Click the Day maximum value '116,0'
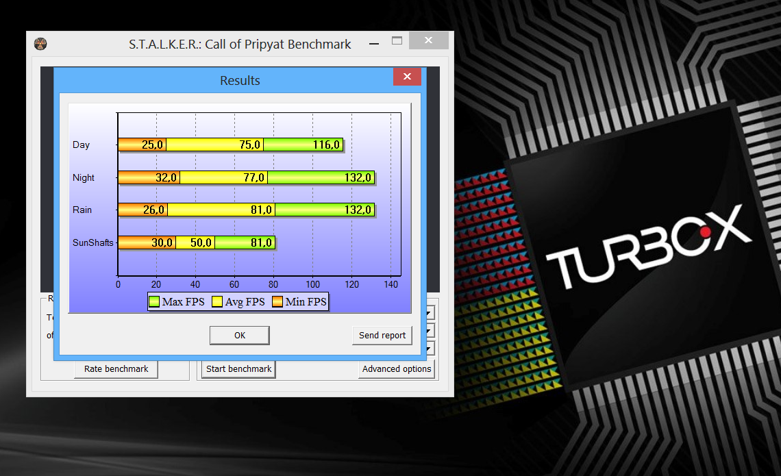 [x=326, y=145]
